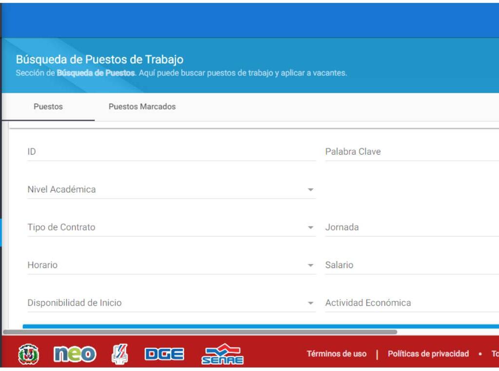Click the horizontal scrollbar thumb
Viewport: 499px width, 371px height.
[200, 332]
